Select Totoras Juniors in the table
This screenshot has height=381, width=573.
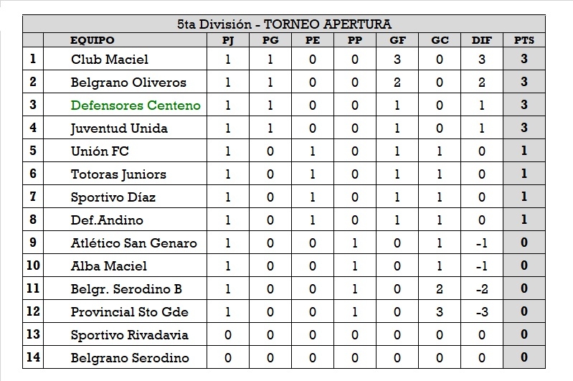point(118,174)
